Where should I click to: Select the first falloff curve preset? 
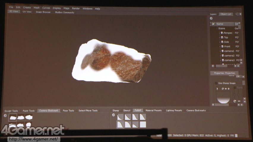coord(120,117)
